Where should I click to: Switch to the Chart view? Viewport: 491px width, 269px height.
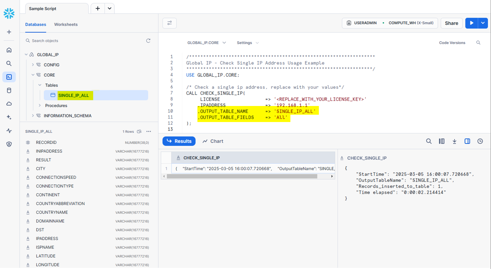(x=213, y=141)
